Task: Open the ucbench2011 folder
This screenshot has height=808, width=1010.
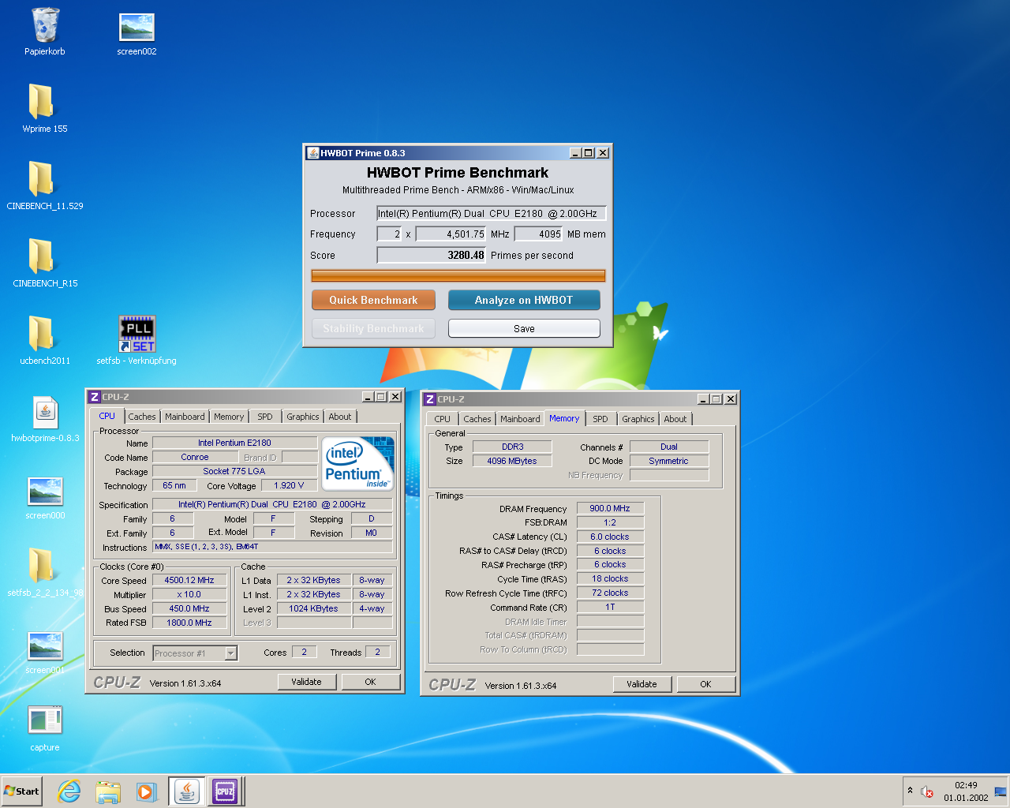Action: tap(45, 339)
